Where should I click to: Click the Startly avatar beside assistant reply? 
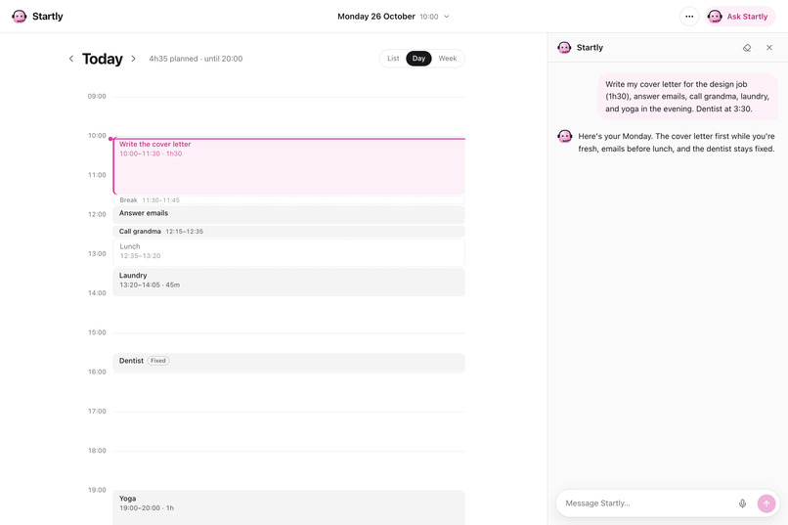565,136
